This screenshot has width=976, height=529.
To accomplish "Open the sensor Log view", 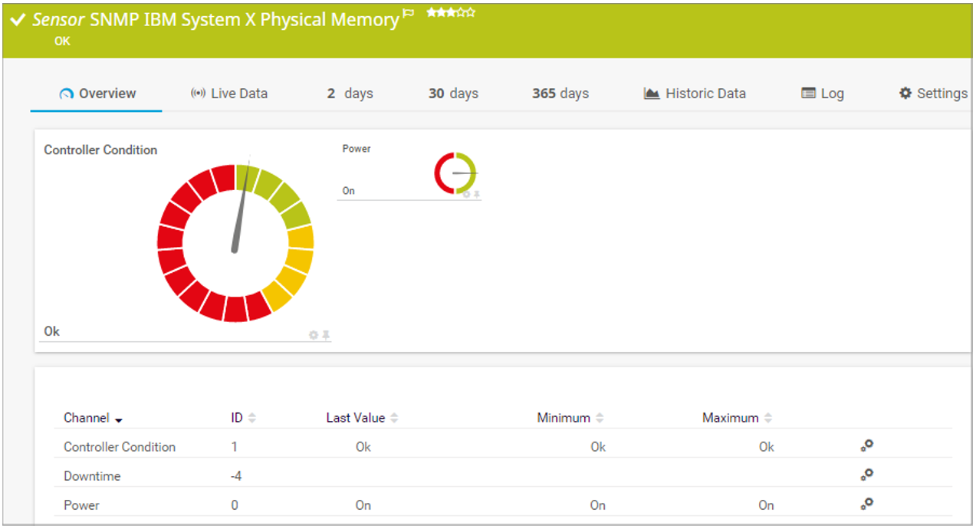I will [832, 93].
